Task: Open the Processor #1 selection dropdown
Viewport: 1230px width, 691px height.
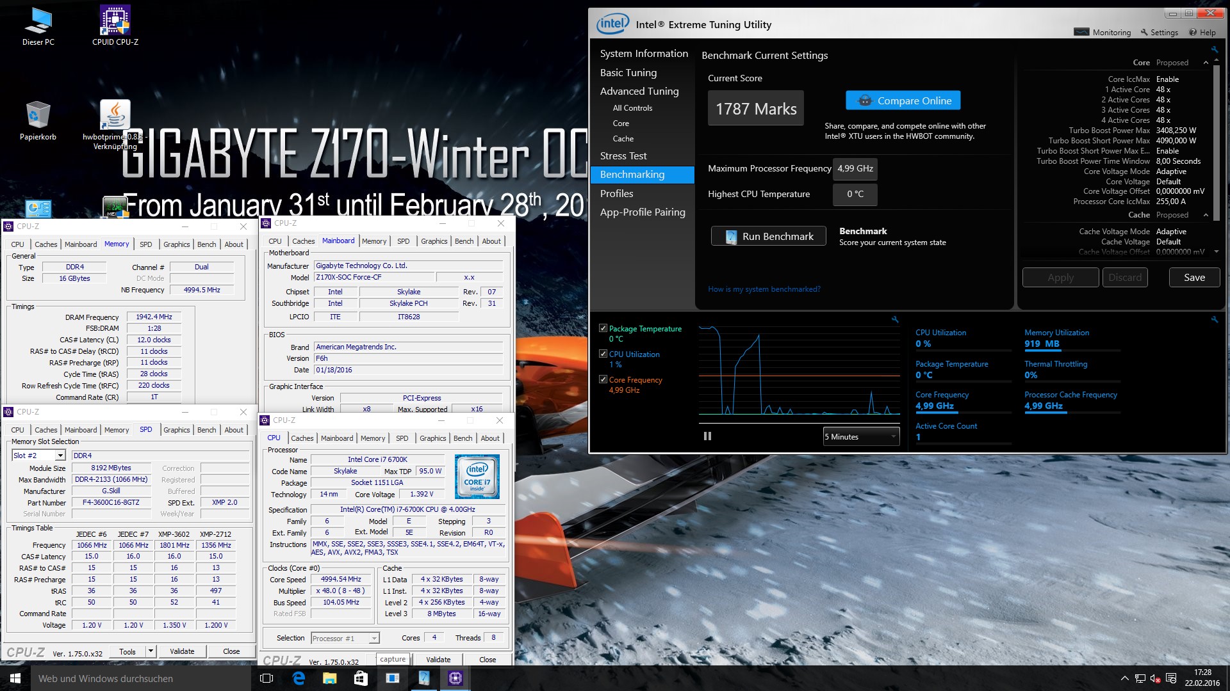Action: [x=345, y=639]
